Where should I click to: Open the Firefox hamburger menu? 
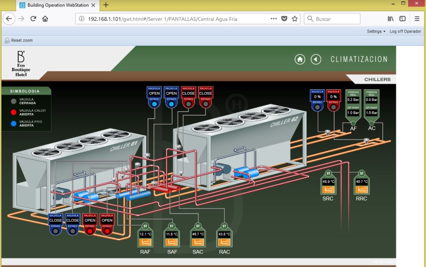click(x=417, y=19)
